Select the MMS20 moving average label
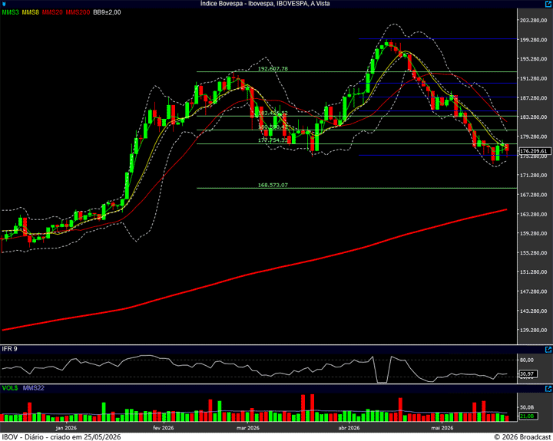This screenshot has width=553, height=441. (x=52, y=12)
